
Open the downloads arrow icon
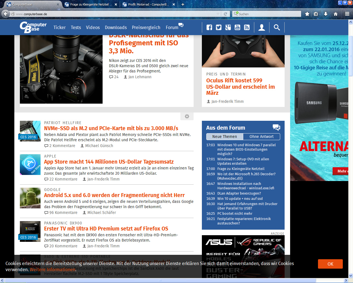(326, 14)
